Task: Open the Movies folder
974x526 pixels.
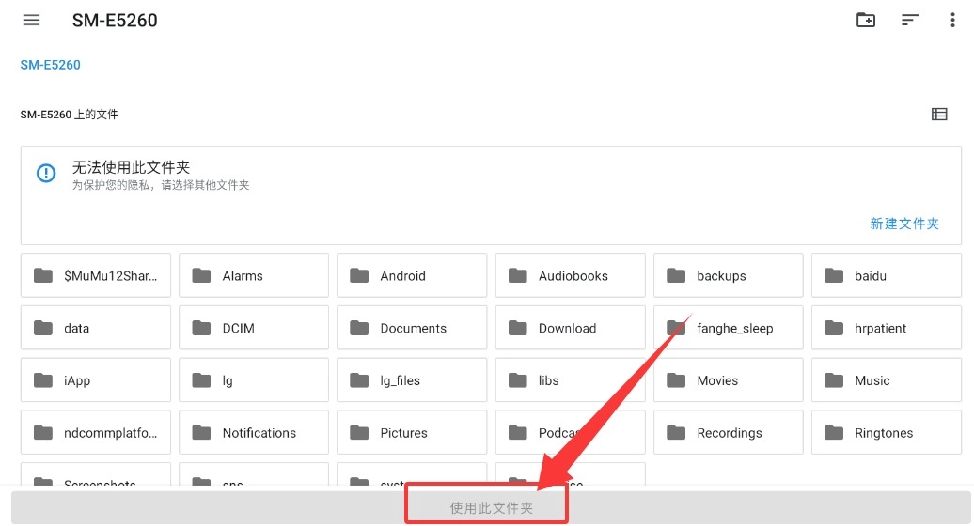Action: (x=729, y=380)
